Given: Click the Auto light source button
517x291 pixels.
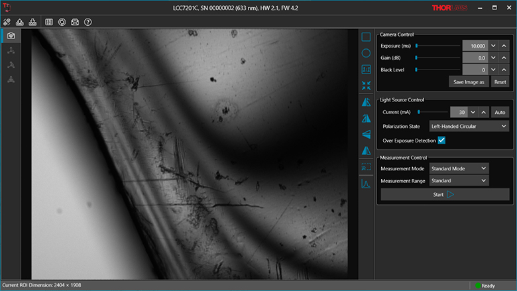Looking at the screenshot, I should click(500, 112).
